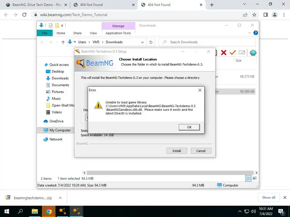Viewport: 290px width, 217px height.
Task: Go up one folder level
Action: click(x=63, y=42)
